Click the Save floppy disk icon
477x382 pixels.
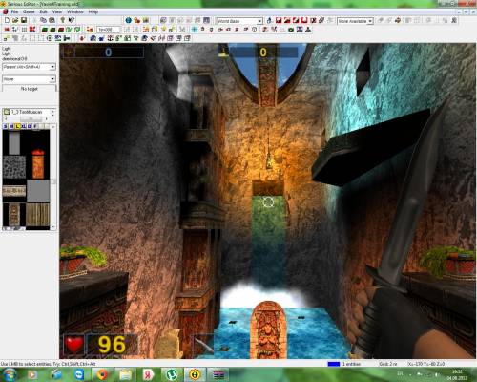24,20
